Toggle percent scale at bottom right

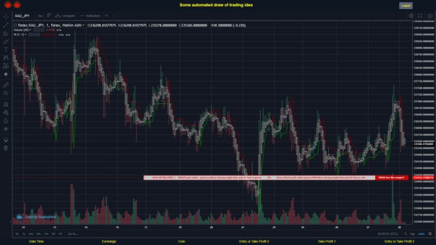pos(405,234)
